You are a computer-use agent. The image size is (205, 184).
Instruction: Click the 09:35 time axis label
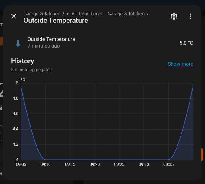168,164
